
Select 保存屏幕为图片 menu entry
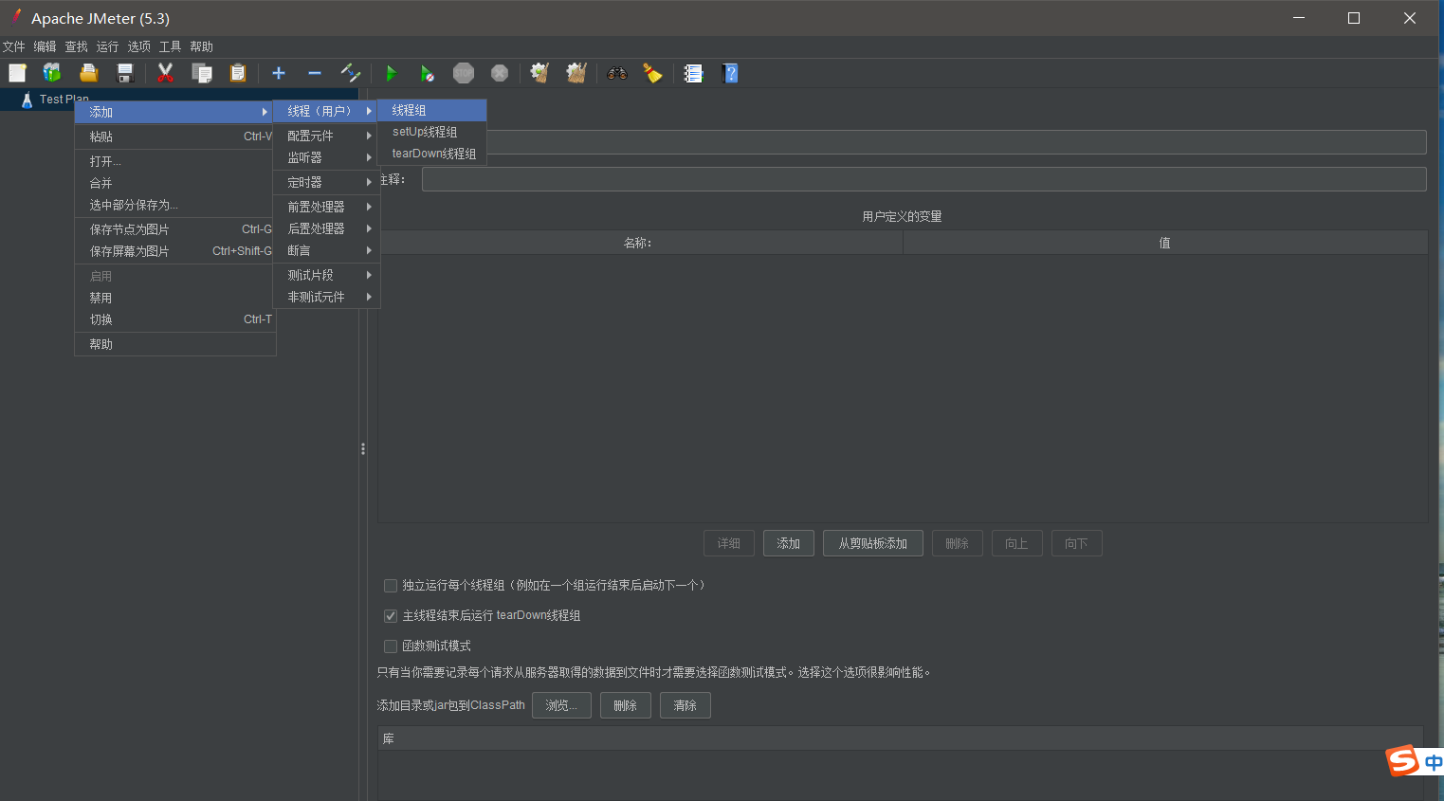174,251
